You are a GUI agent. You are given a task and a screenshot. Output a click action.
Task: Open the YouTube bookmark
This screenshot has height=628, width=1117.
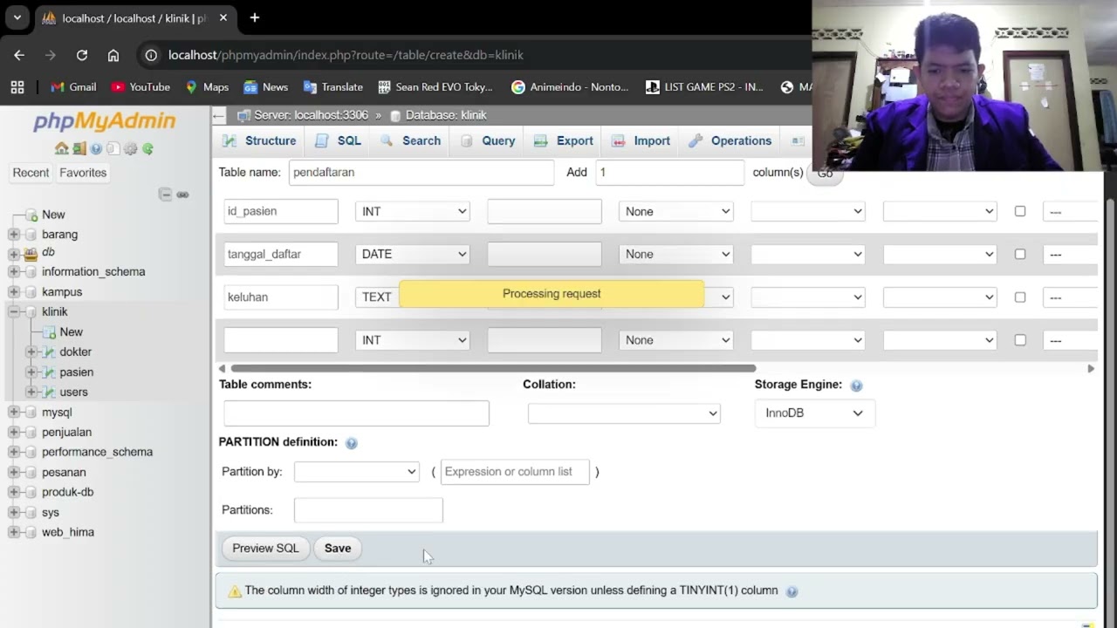click(140, 86)
